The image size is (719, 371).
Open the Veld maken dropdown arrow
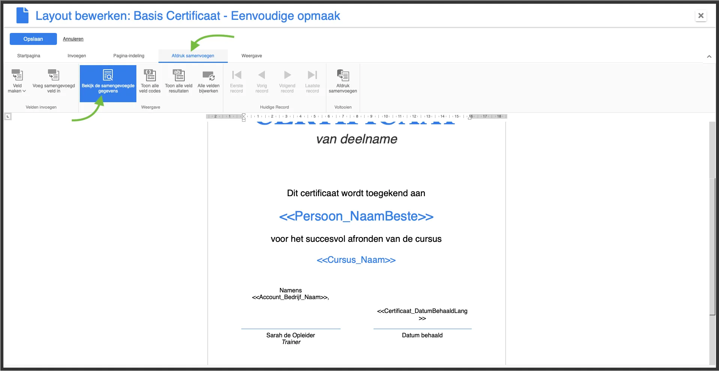click(x=24, y=91)
